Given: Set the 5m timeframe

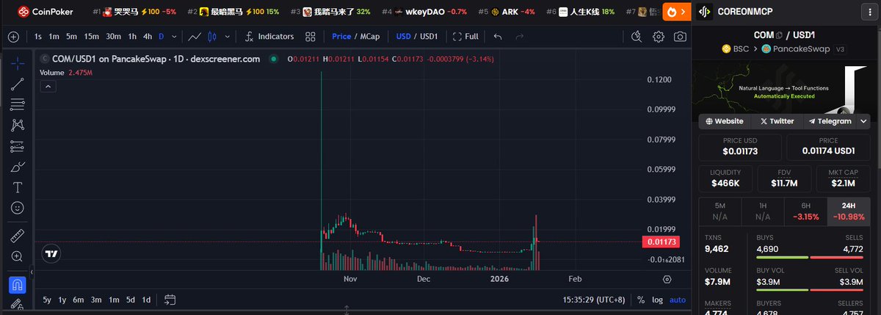Looking at the screenshot, I should tap(71, 37).
